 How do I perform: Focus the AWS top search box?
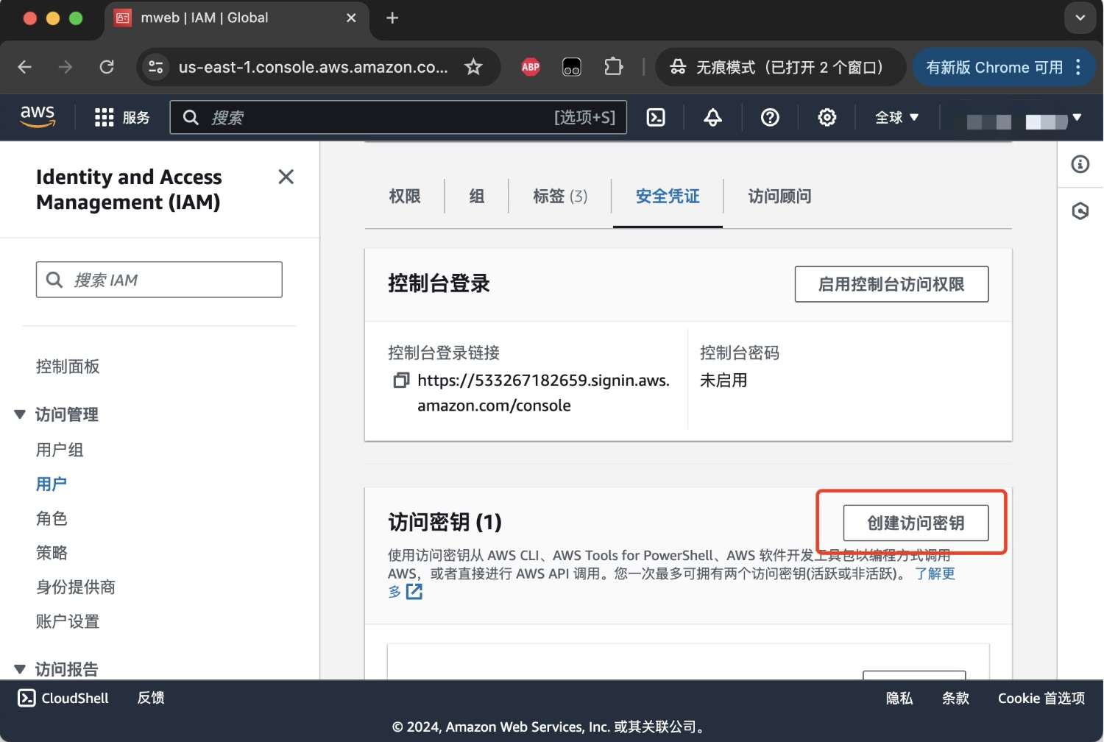coord(398,117)
